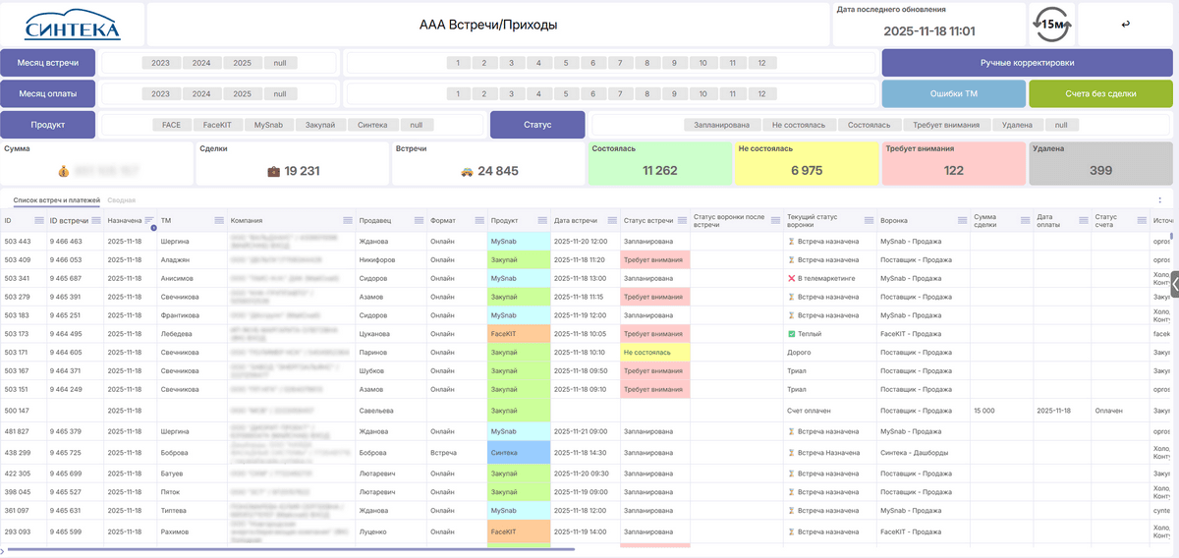The width and height of the screenshot is (1179, 558).
Task: Open Статус воронки после встречи column menu
Action: 776,220
